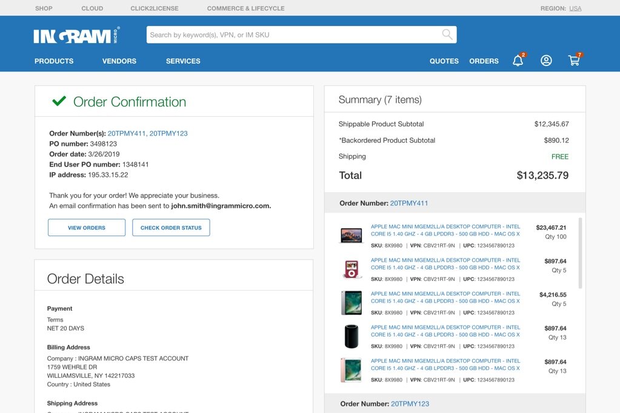Change region via USA link
The image size is (620, 413).
[575, 8]
